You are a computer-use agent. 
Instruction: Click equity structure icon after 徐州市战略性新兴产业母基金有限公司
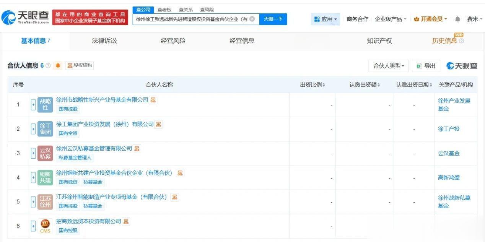click(x=153, y=100)
